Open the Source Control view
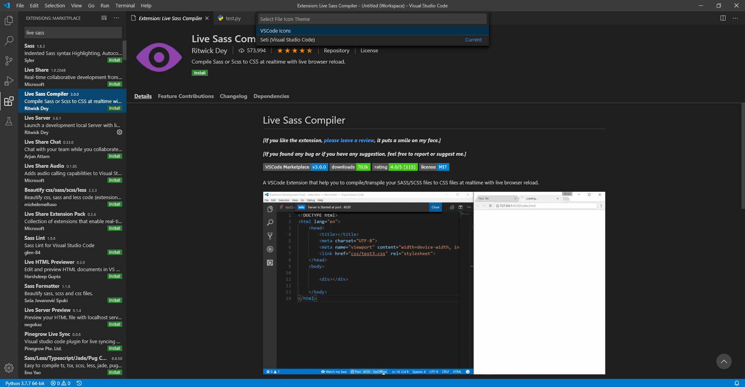Screen dimensions: 745x387 pyautogui.click(x=9, y=60)
